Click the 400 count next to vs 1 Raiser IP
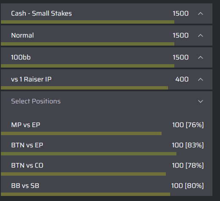Viewport: 220px width, 201px height. 182,79
